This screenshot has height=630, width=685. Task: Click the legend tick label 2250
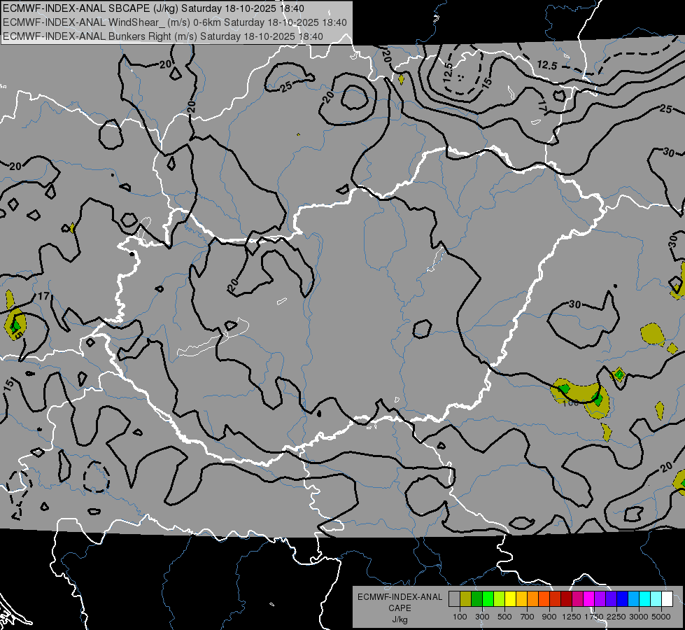[x=617, y=617]
